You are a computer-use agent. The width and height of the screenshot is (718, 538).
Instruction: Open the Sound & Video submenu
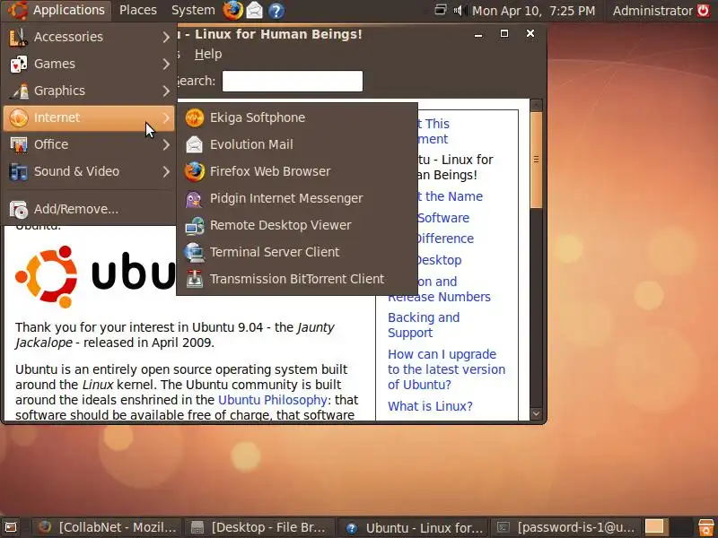(89, 171)
